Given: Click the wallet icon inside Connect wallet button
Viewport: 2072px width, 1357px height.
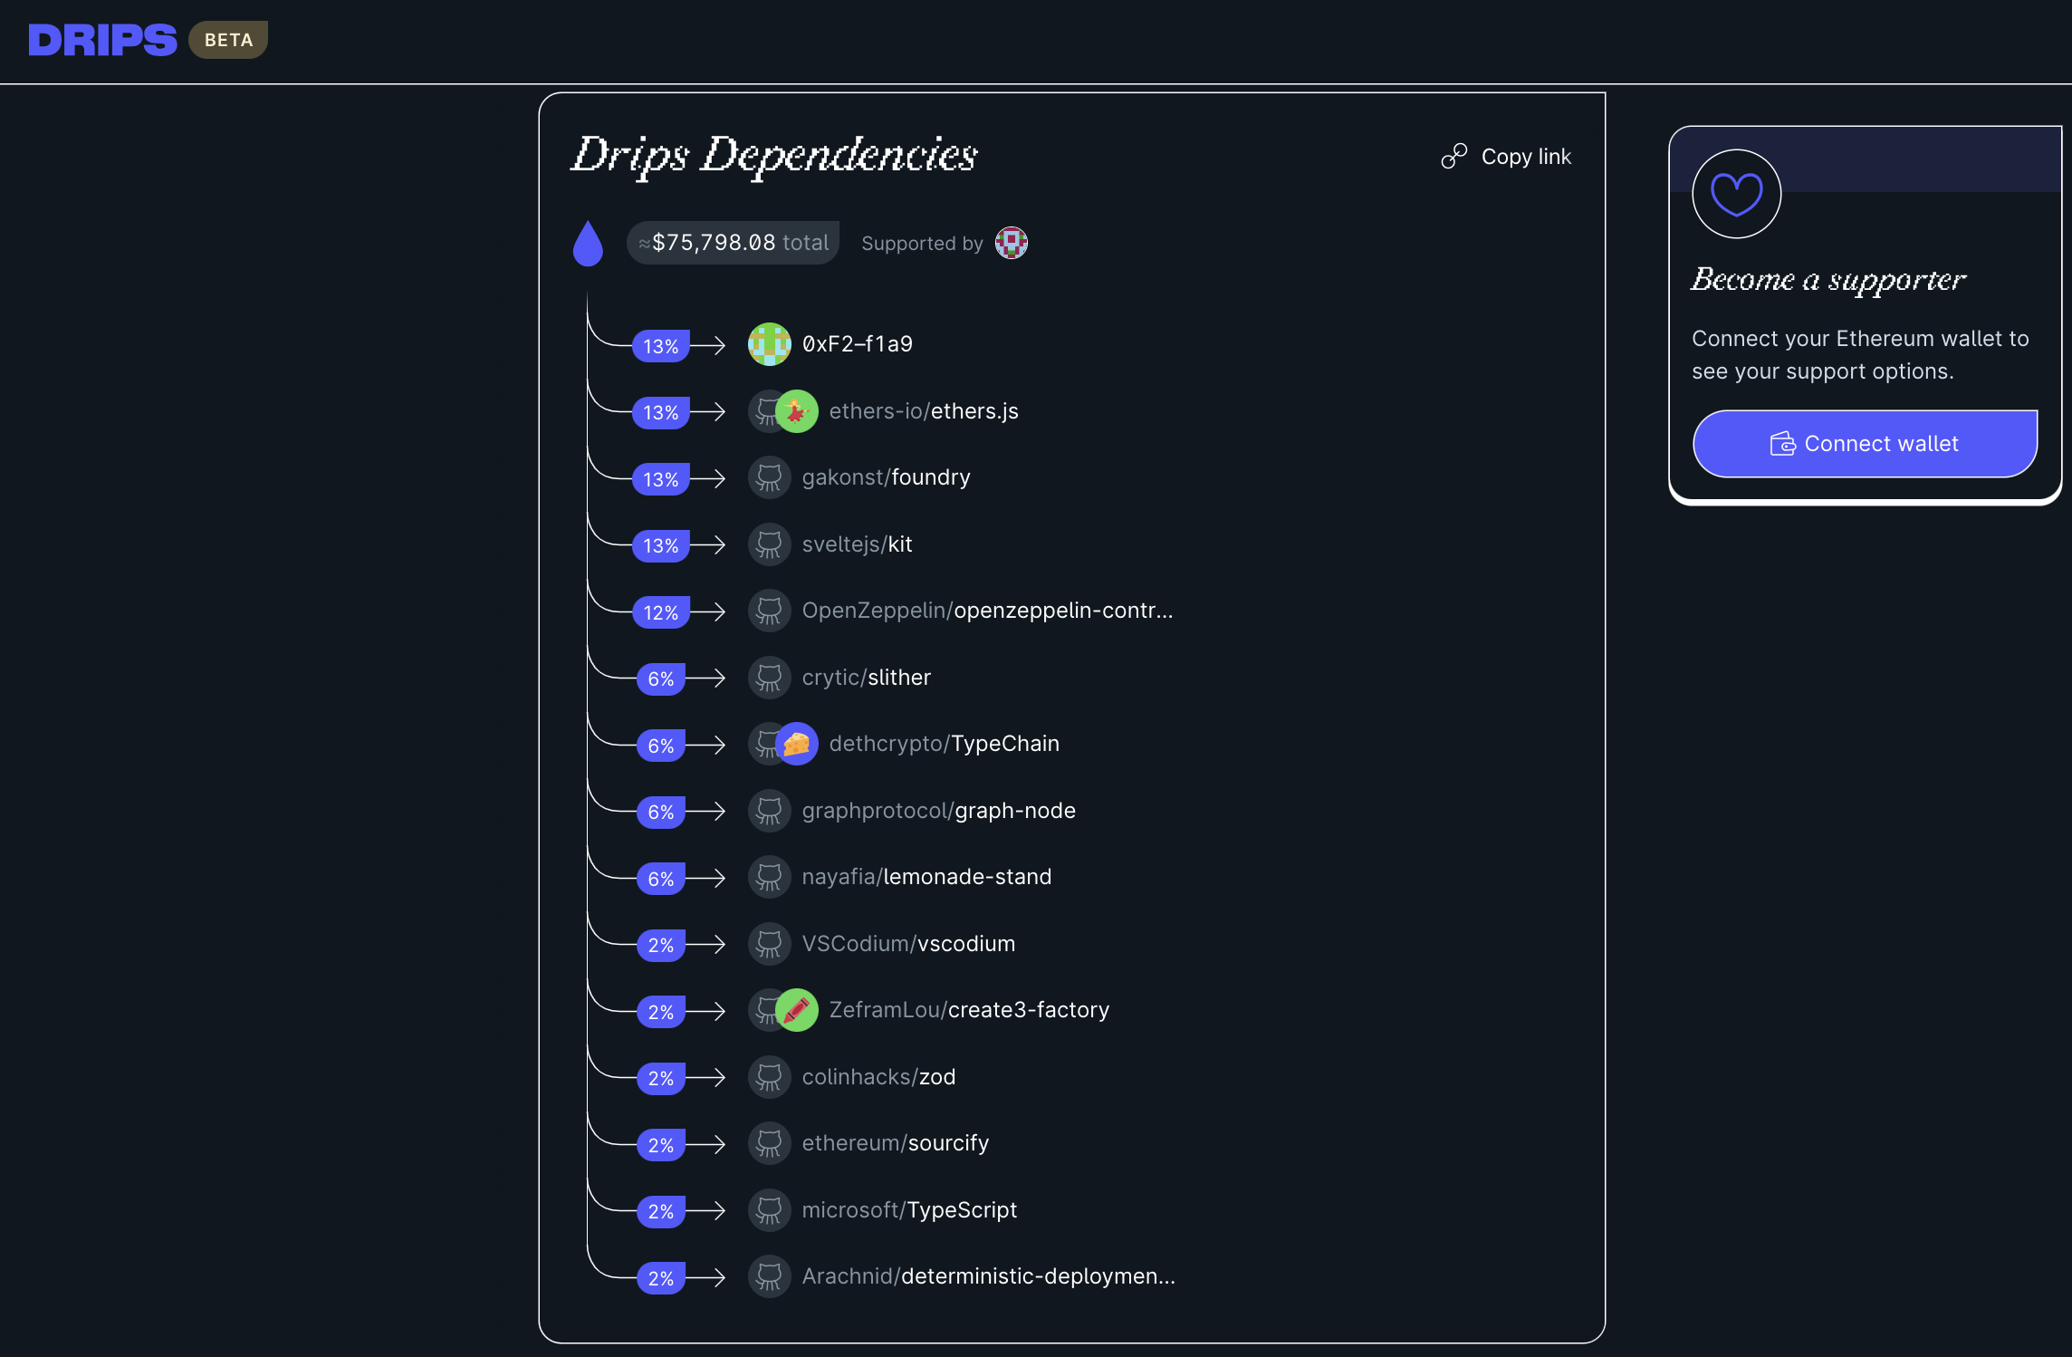Looking at the screenshot, I should (x=1782, y=443).
